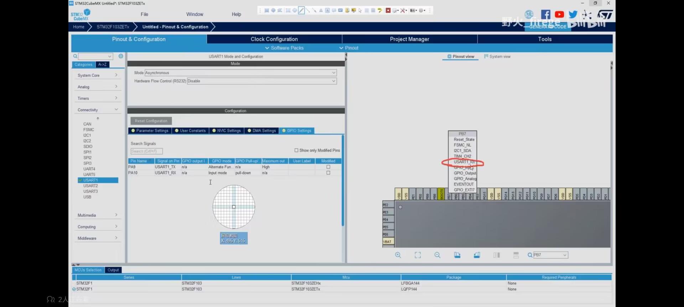The image size is (684, 307).
Task: Click the STM32F103ZETx breadcrumb
Action: pos(113,27)
